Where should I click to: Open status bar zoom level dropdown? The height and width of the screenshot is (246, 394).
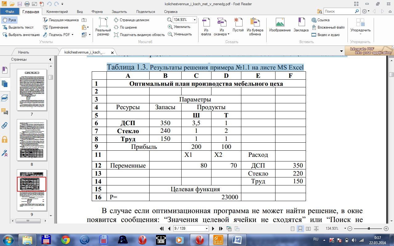pyautogui.click(x=345, y=229)
